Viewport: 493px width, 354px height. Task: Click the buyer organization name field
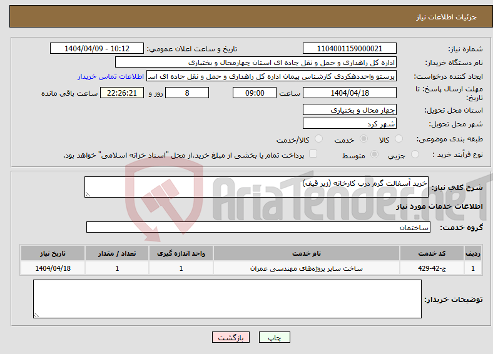[x=256, y=63]
